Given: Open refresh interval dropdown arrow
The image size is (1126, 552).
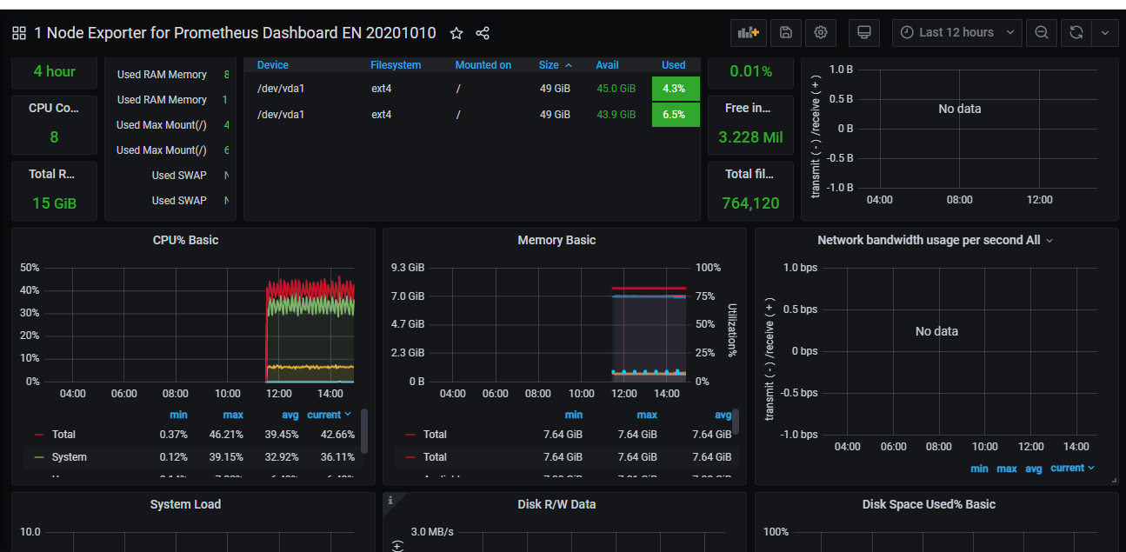Looking at the screenshot, I should click(1105, 32).
